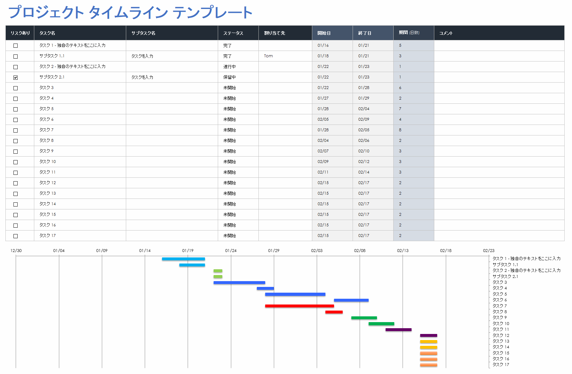
Task: Select chart legend label タスク 15
Action: (501, 353)
